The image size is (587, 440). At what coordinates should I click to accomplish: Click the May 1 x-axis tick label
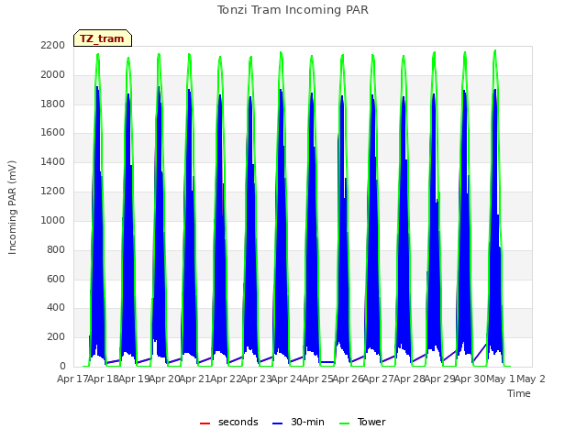pyautogui.click(x=500, y=379)
